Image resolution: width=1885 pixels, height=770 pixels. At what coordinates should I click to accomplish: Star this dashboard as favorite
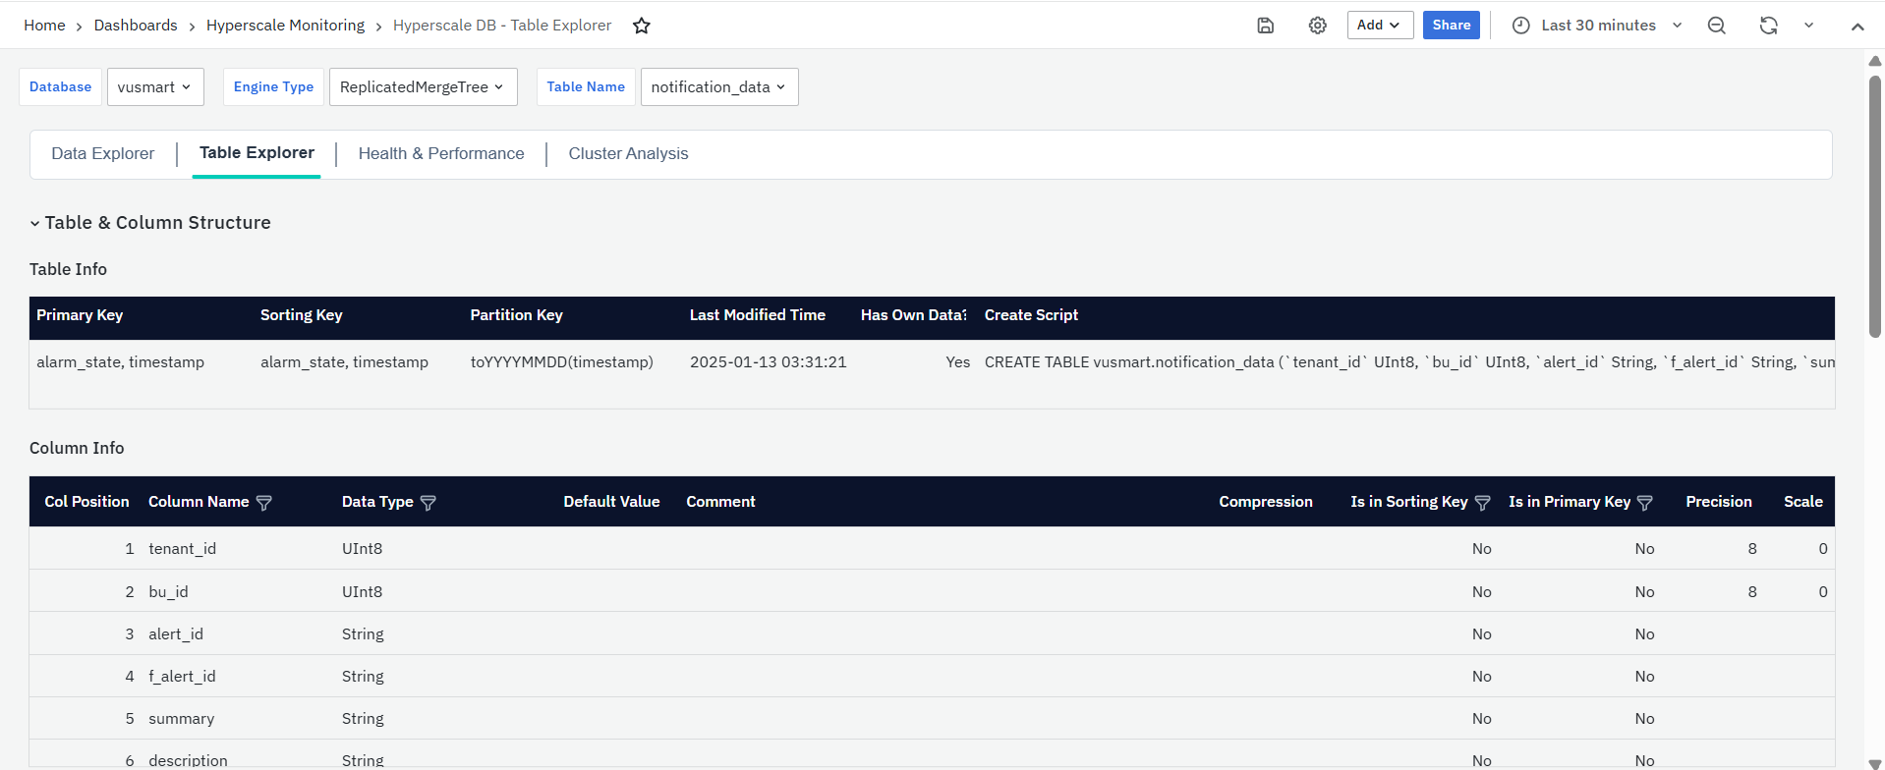pos(642,26)
